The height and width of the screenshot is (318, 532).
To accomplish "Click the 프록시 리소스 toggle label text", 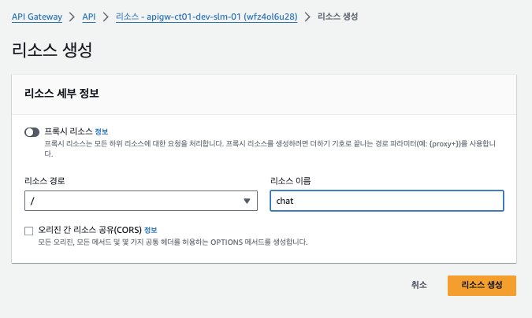I will (x=69, y=131).
